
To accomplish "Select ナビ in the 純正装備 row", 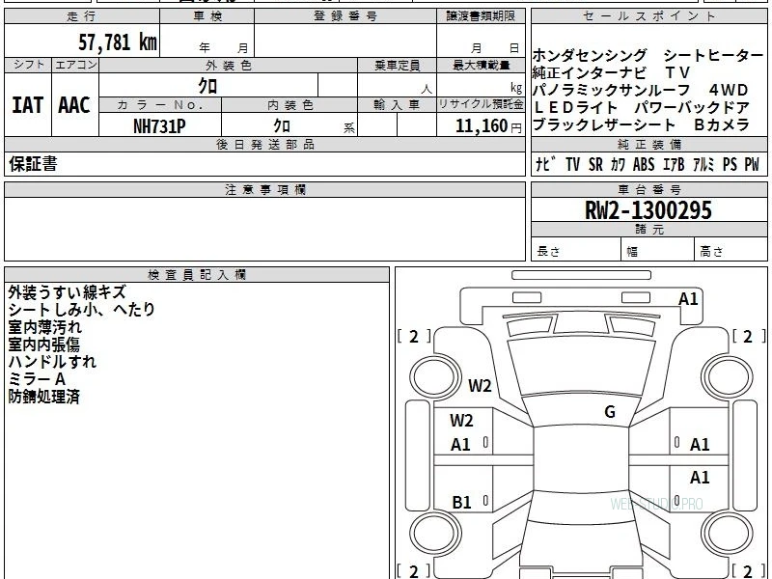I will 545,164.
